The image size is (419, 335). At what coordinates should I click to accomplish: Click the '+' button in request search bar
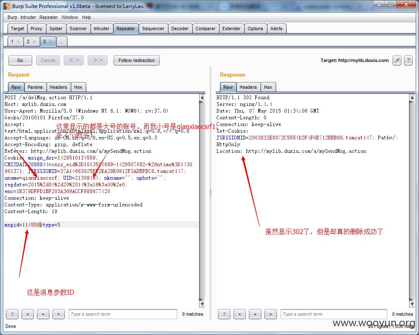pyautogui.click(x=43, y=314)
